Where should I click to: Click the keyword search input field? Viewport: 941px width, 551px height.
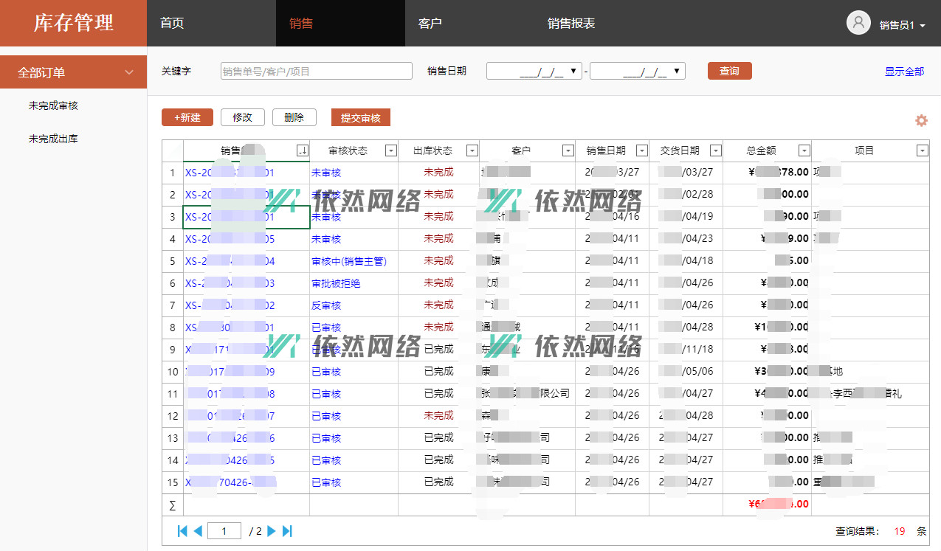pos(316,71)
